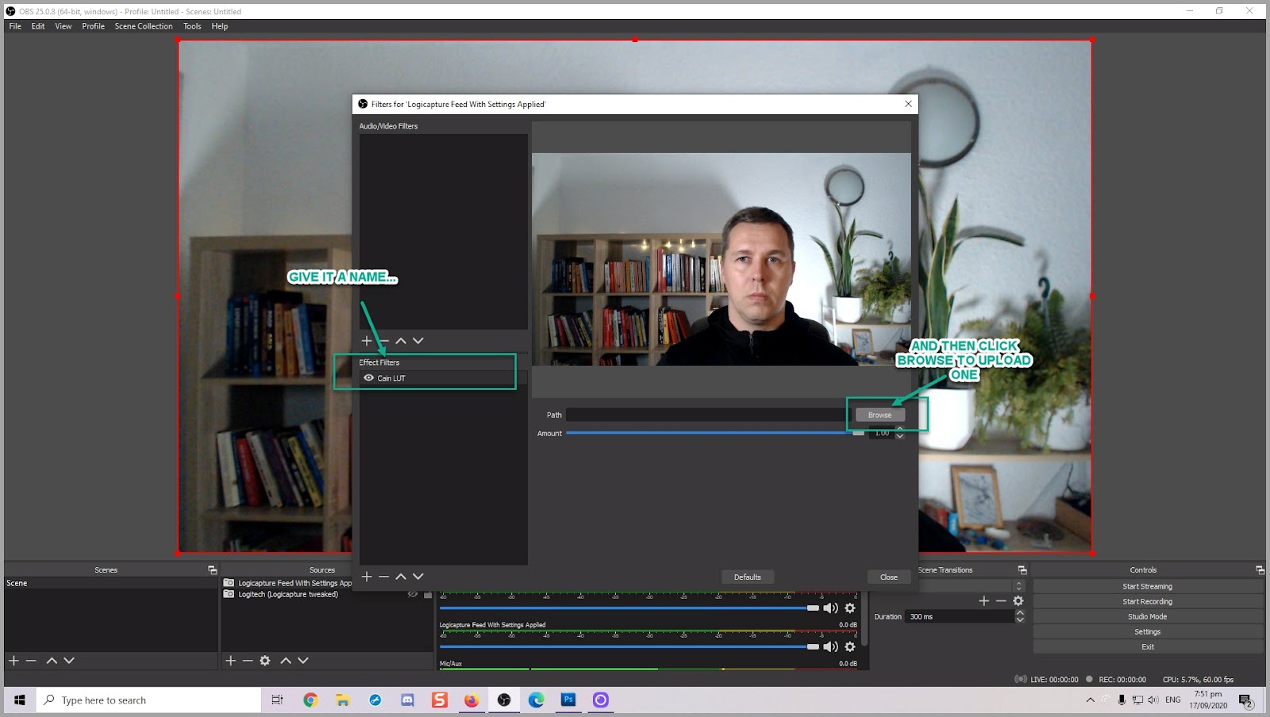
Task: Adjust the LUT Amount slider
Action: pyautogui.click(x=714, y=433)
